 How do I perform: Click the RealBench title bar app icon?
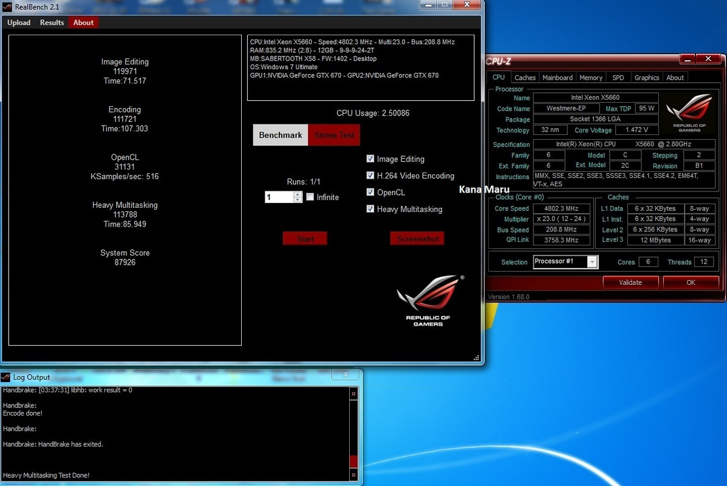[x=7, y=7]
